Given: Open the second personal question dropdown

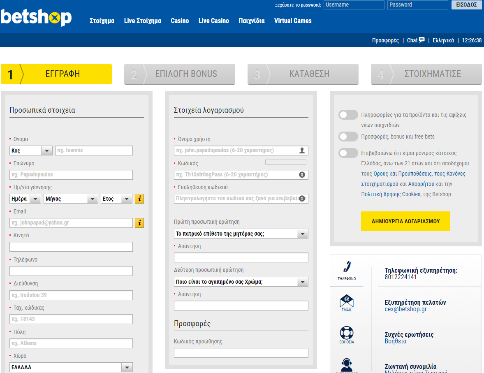Looking at the screenshot, I should (241, 282).
